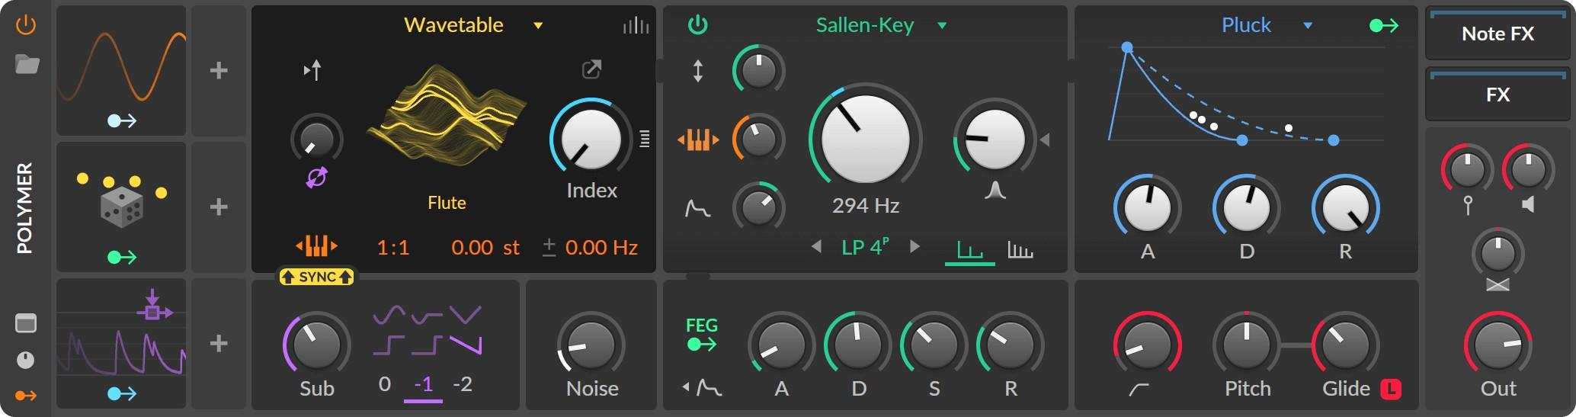Viewport: 1576px width, 417px height.
Task: Click the orange output arrow in sidebar
Action: pos(26,396)
